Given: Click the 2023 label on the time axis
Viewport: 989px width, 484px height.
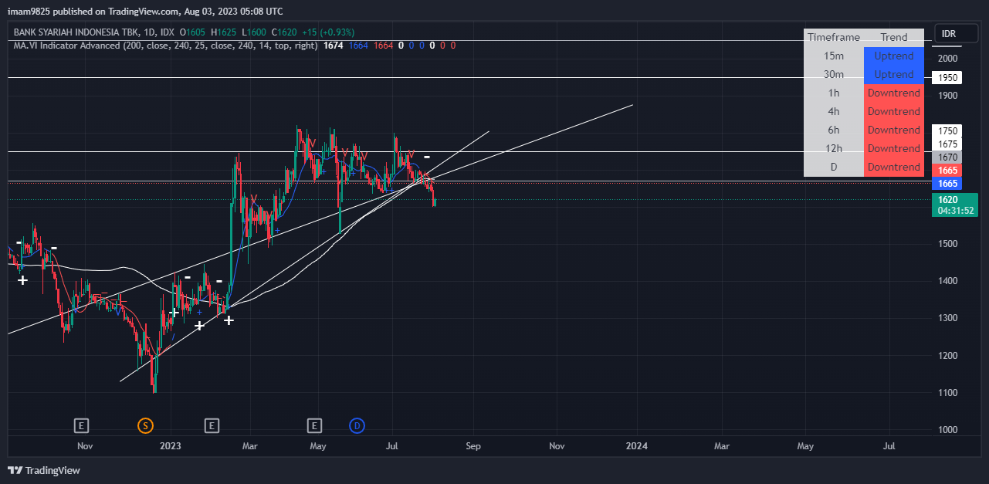Looking at the screenshot, I should pyautogui.click(x=170, y=446).
